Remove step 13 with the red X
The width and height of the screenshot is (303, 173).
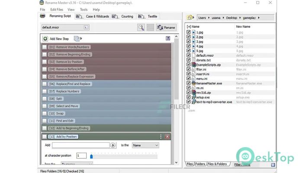(168, 137)
